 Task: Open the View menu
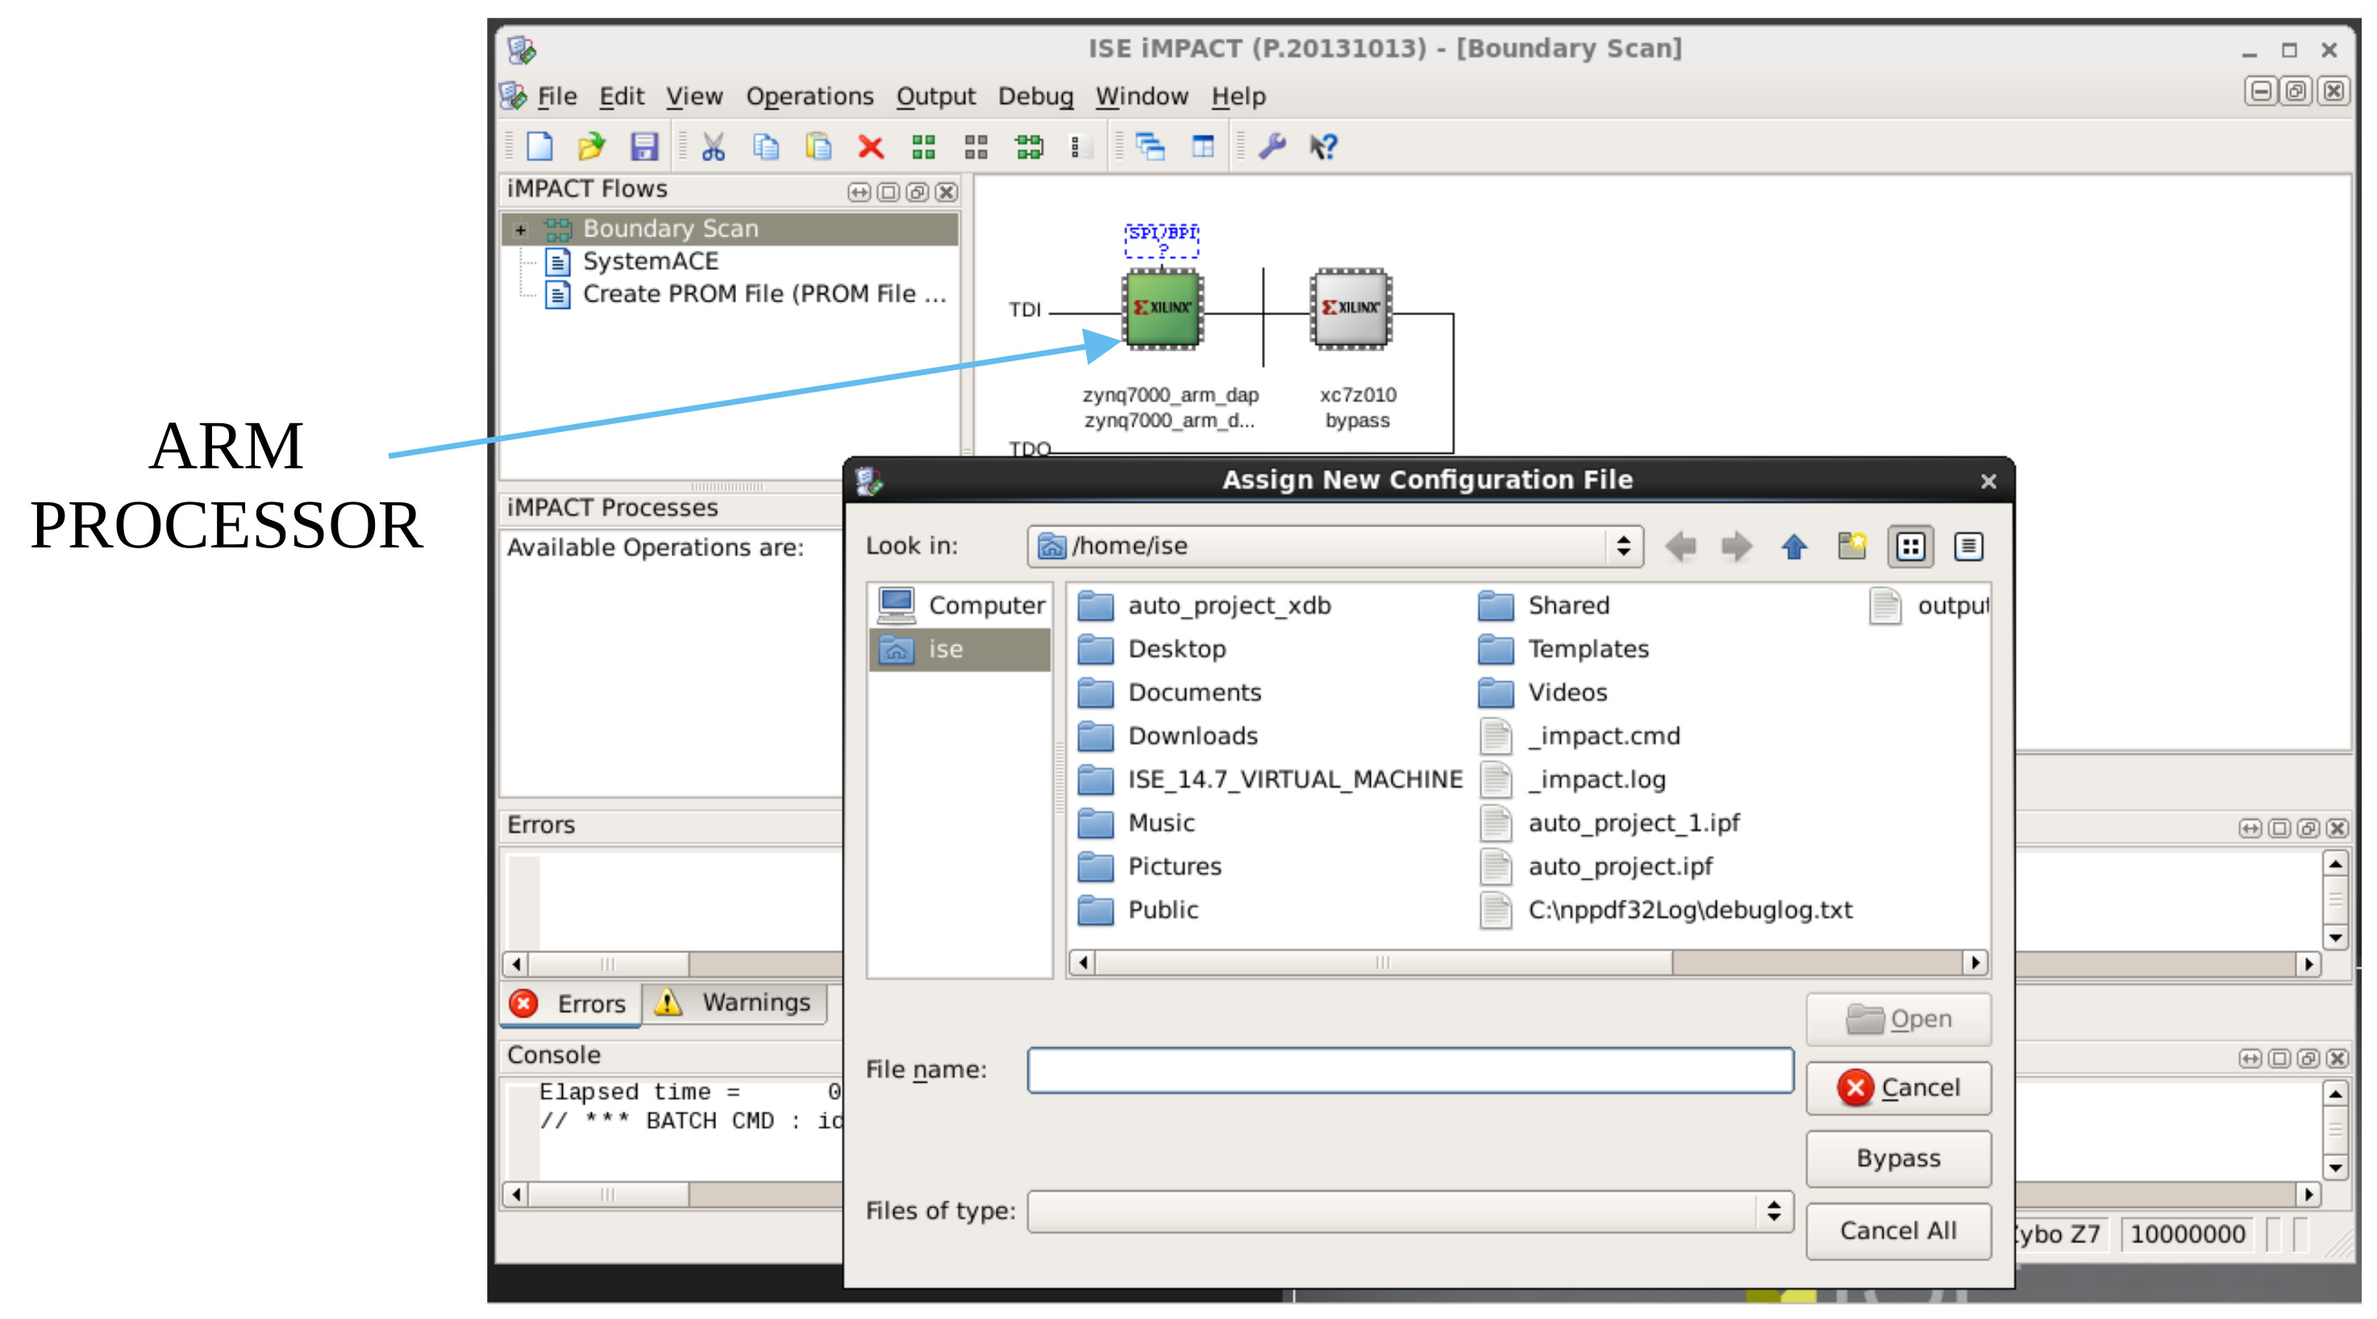pos(694,96)
